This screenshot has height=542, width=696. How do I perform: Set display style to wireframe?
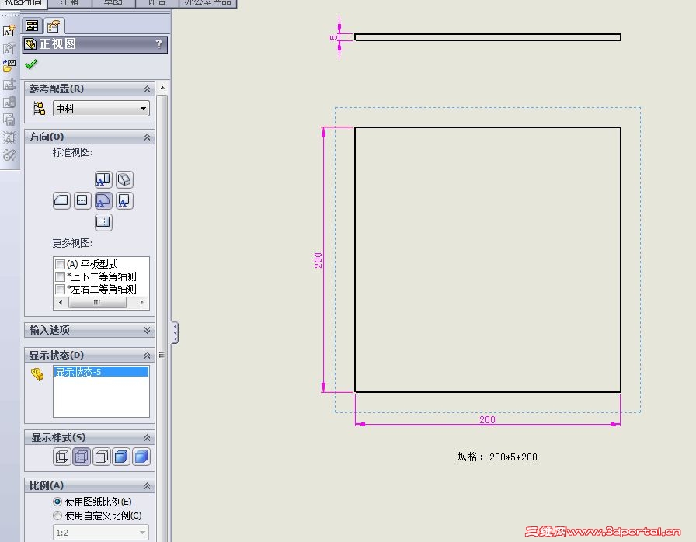point(61,457)
